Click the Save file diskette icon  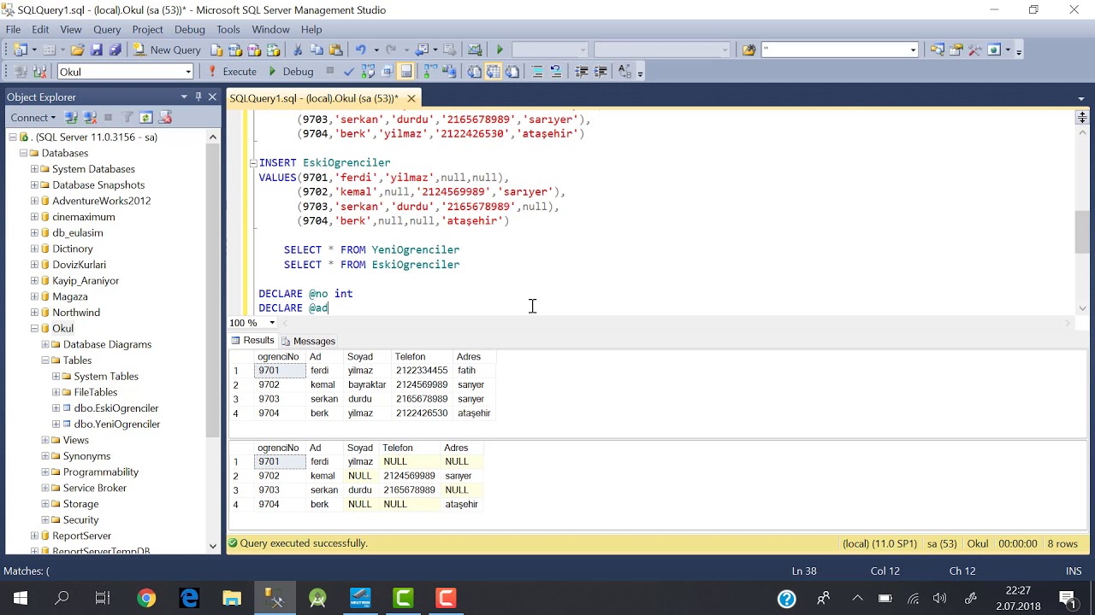97,50
